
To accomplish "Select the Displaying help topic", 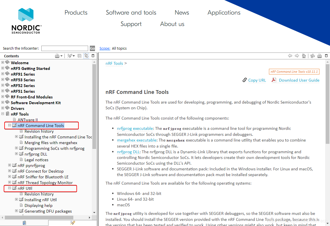I will (39, 205).
